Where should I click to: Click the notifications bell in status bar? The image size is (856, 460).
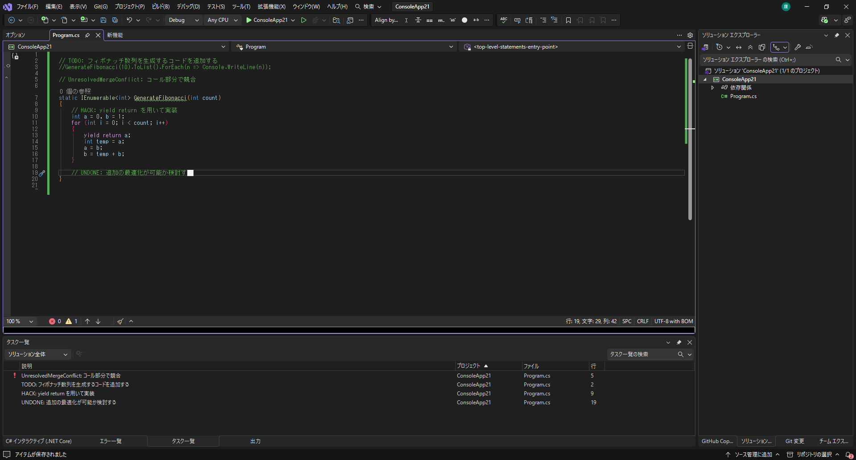coord(849,455)
